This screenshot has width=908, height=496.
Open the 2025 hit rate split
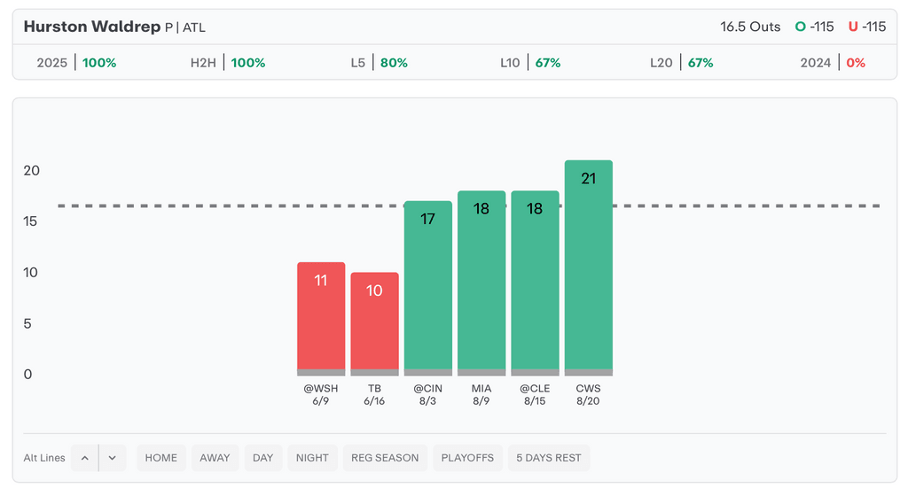click(76, 62)
